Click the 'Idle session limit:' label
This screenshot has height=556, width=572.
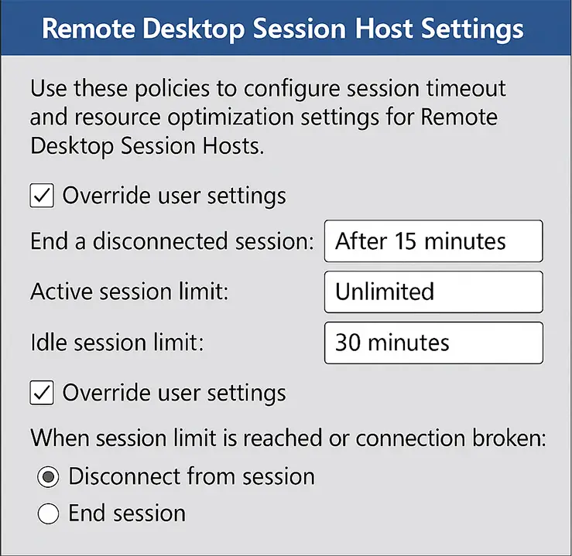[116, 342]
